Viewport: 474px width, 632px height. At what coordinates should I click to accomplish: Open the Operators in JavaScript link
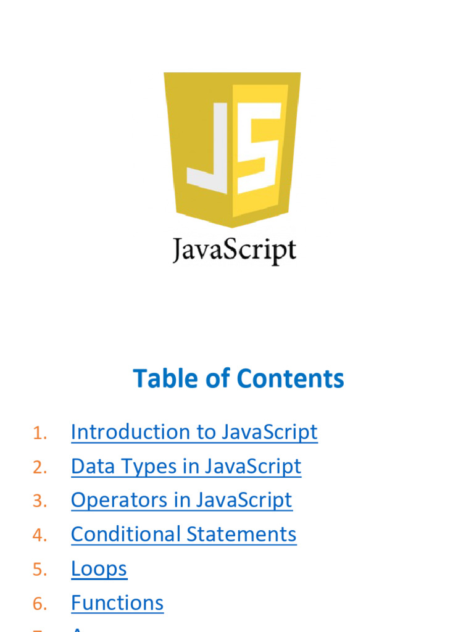click(181, 500)
